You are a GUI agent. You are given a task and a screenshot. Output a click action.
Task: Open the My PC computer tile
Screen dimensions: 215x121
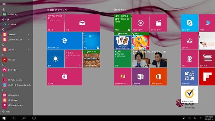tap(207, 23)
